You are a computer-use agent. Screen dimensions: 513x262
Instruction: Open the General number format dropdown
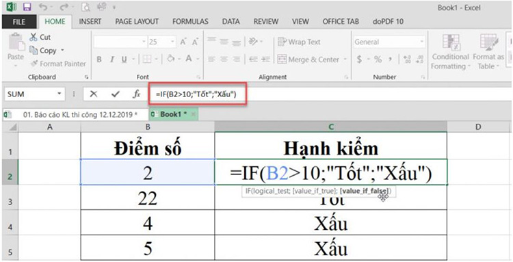[x=422, y=42]
